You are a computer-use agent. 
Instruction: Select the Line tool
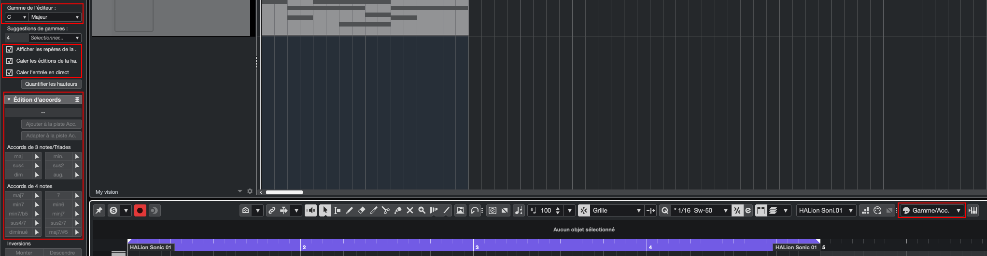(x=447, y=210)
